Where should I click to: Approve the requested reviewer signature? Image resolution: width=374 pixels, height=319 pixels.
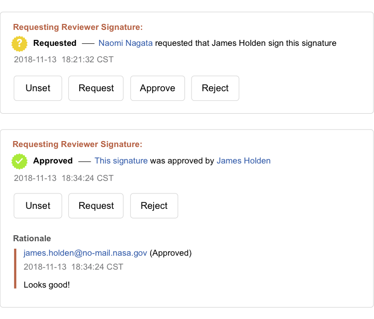tap(158, 88)
